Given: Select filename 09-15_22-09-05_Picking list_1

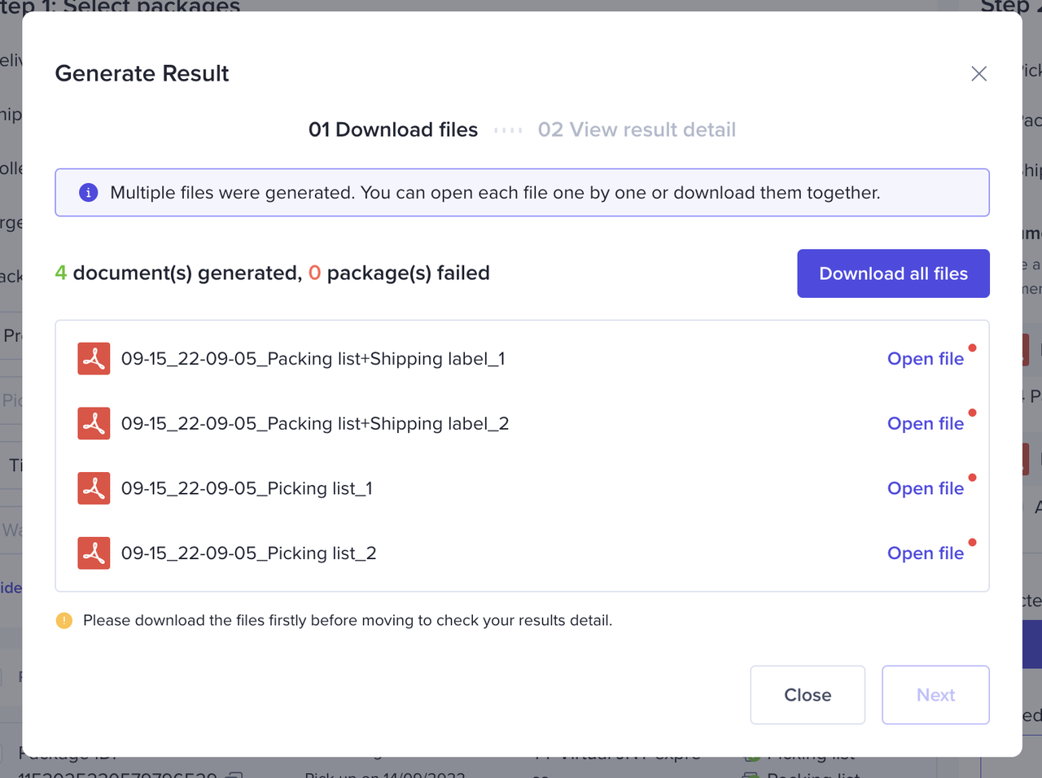Looking at the screenshot, I should tap(247, 488).
